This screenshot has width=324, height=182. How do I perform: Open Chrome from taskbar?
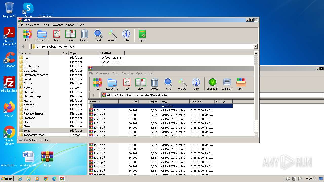pos(46,179)
